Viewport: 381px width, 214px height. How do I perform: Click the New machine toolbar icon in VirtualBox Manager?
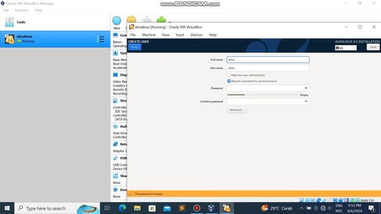[117, 21]
